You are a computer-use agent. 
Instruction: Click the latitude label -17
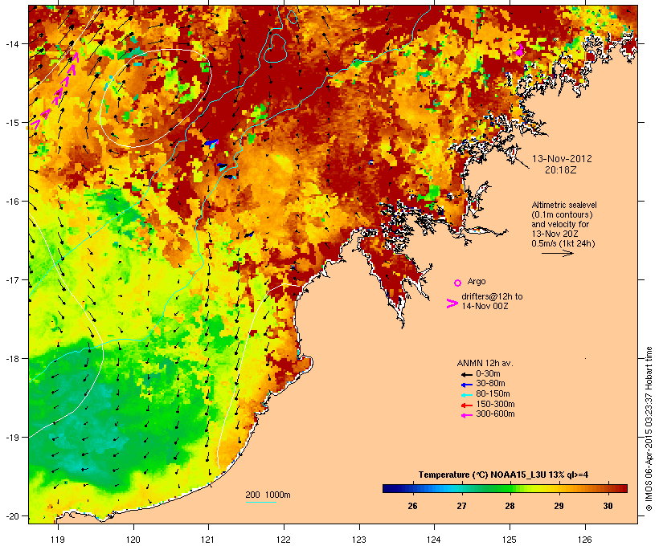pyautogui.click(x=12, y=279)
